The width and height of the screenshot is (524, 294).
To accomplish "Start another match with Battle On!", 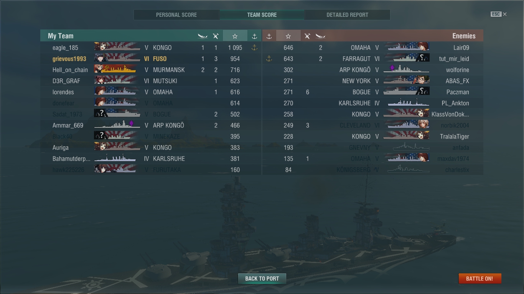I will [x=480, y=278].
